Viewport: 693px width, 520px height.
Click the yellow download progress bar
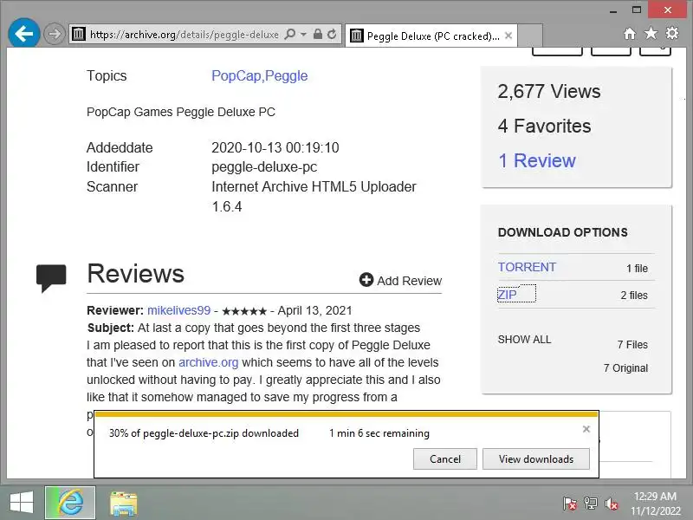tap(346, 414)
